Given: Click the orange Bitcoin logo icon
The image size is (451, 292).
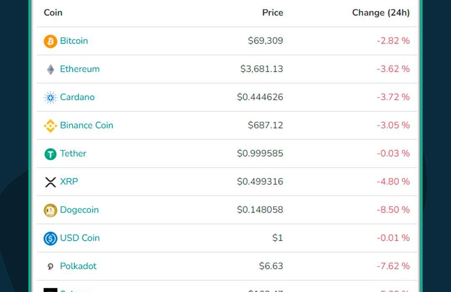Looking at the screenshot, I should (x=51, y=41).
